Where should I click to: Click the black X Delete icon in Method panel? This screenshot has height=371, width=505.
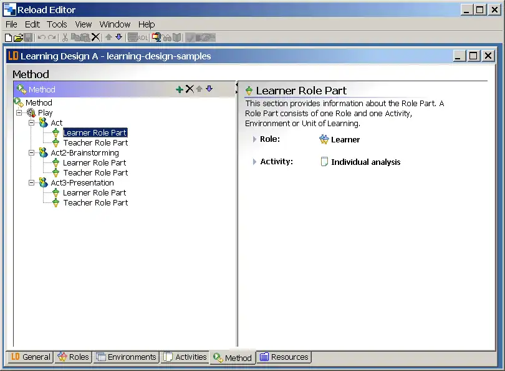(x=190, y=89)
